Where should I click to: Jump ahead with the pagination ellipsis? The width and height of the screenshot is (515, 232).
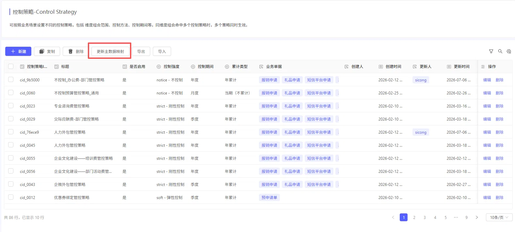456,217
